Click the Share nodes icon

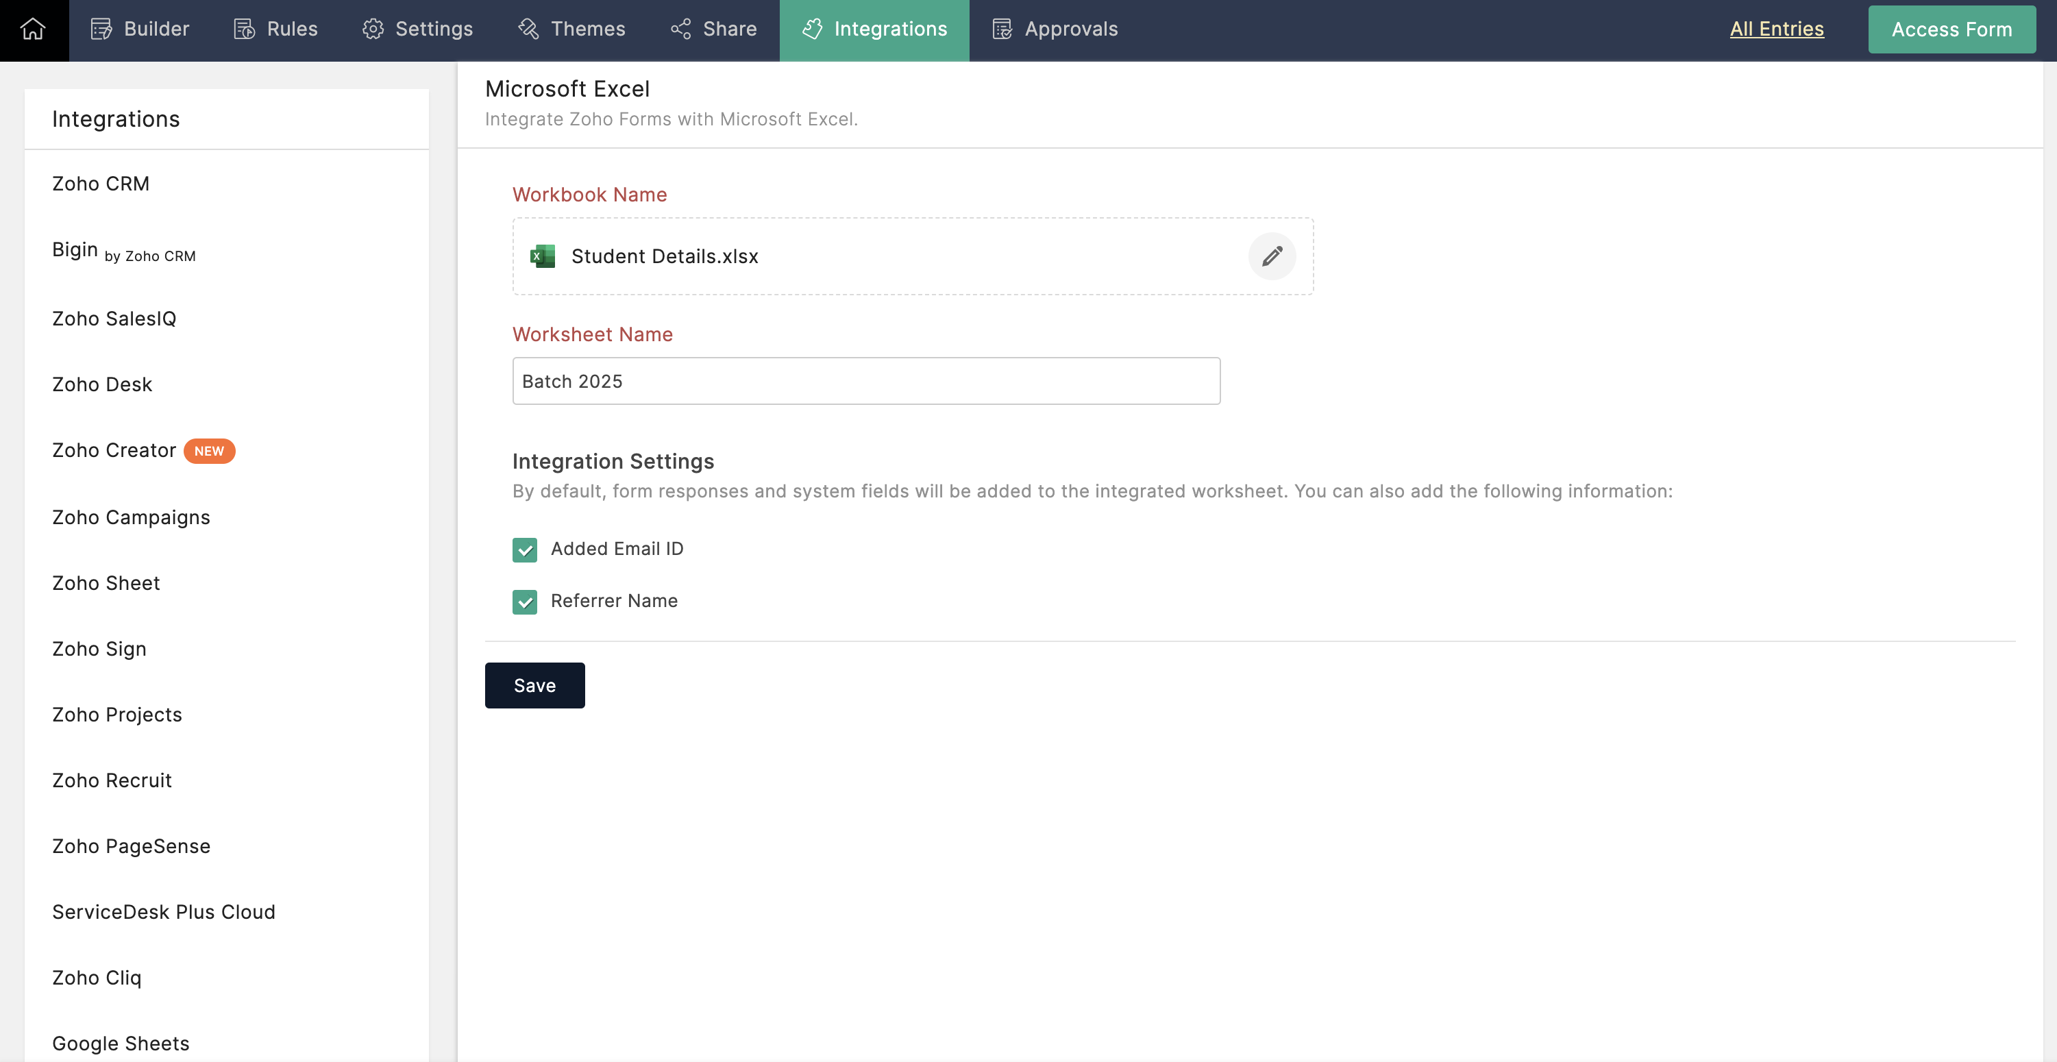click(680, 29)
